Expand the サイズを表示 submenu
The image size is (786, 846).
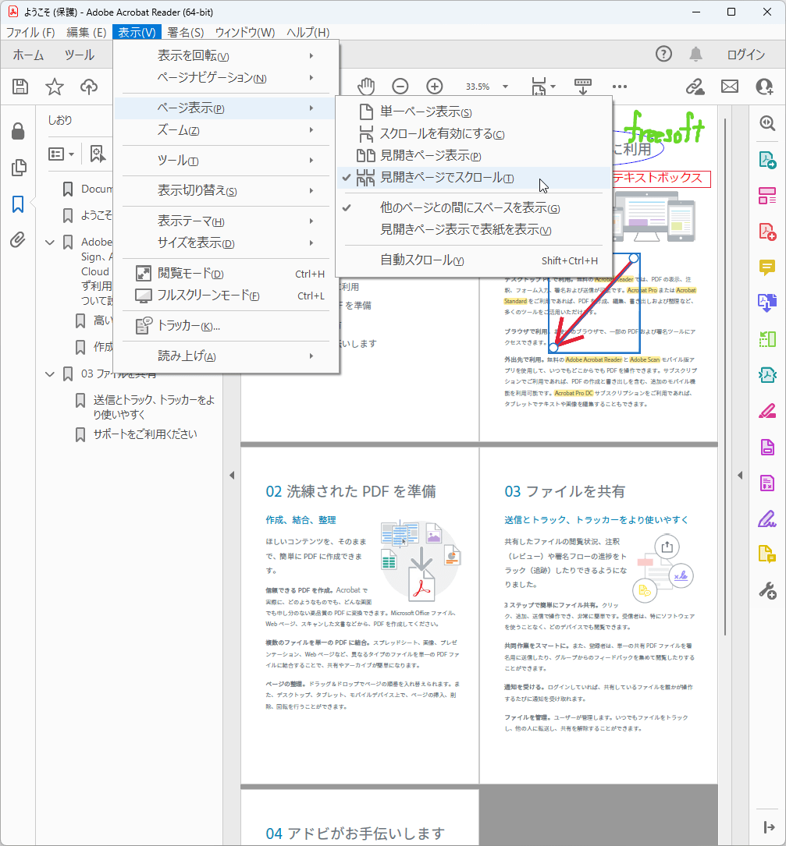click(226, 242)
